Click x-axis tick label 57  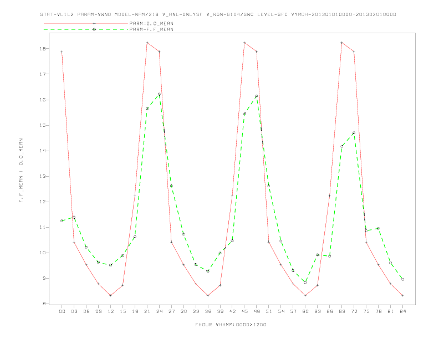coord(293,311)
